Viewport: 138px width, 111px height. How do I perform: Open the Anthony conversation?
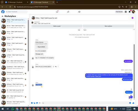(14, 85)
